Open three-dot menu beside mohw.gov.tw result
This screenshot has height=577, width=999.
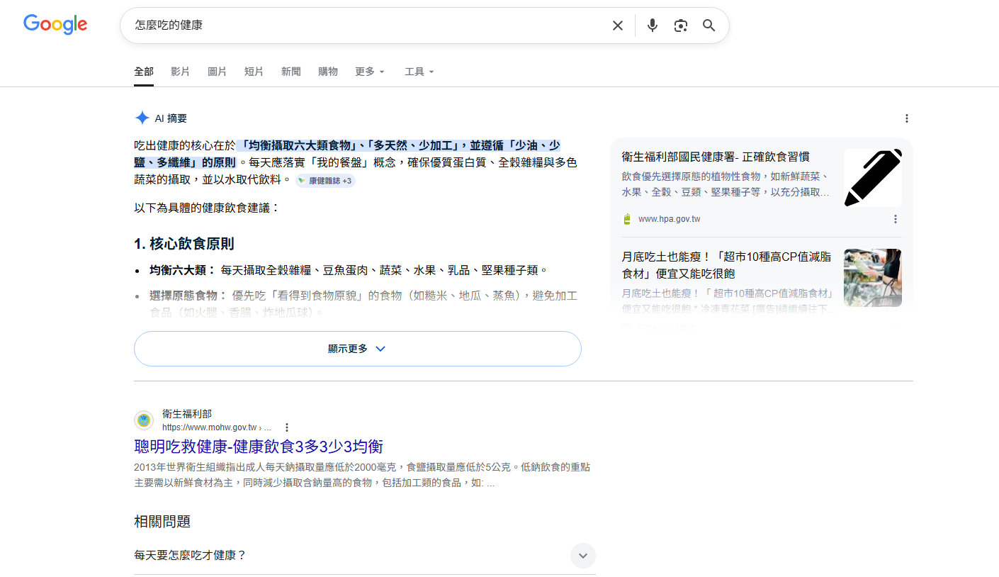[x=287, y=427]
